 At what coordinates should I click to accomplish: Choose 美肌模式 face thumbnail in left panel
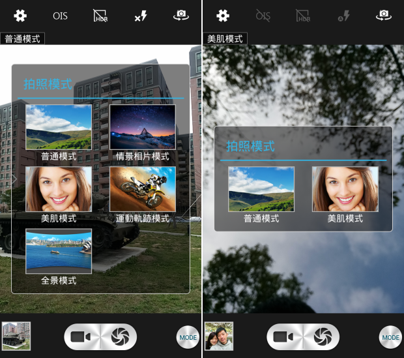59,189
